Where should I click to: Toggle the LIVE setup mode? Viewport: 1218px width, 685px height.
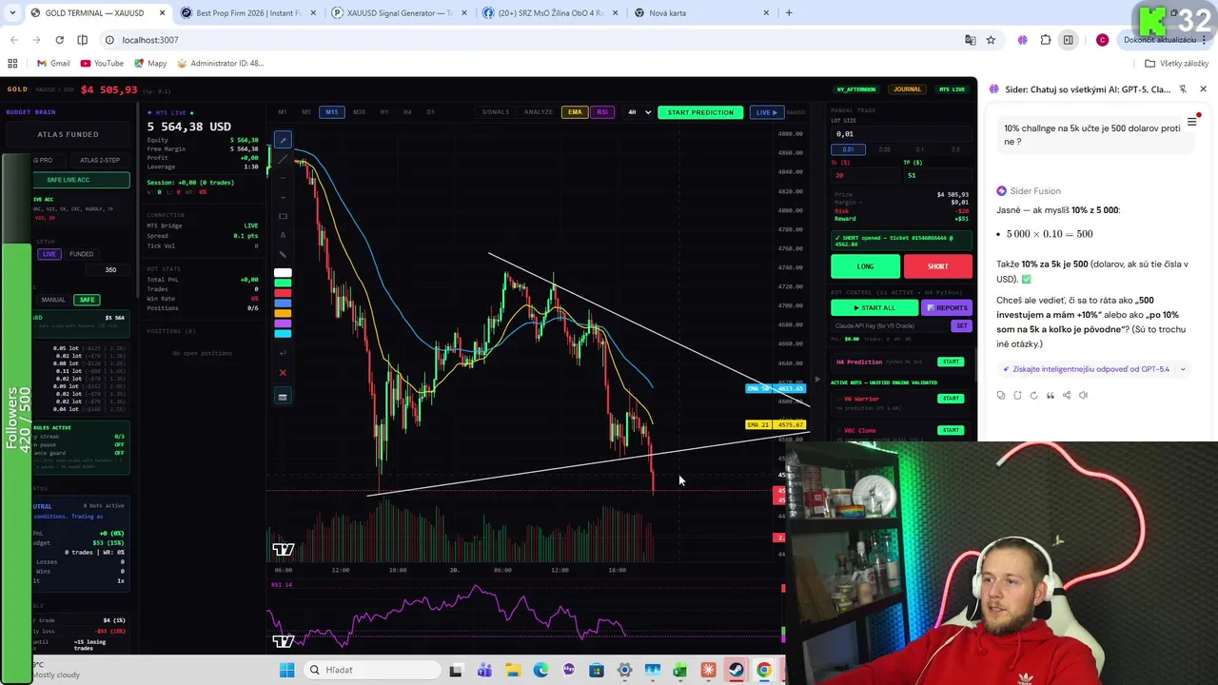pyautogui.click(x=49, y=254)
